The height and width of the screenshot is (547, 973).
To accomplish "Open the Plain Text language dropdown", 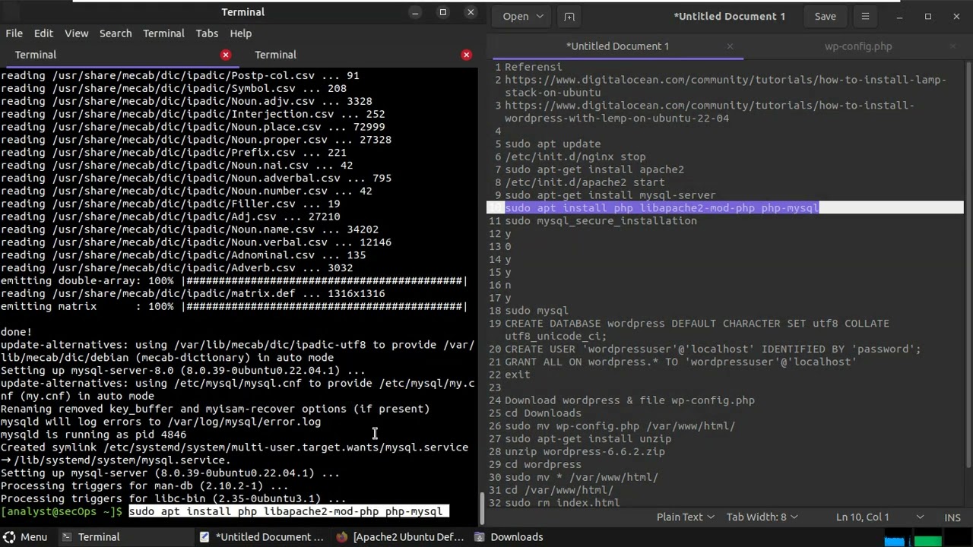I will (x=686, y=517).
